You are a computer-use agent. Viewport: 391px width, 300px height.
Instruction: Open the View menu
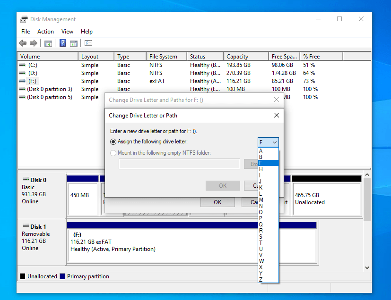(x=67, y=32)
